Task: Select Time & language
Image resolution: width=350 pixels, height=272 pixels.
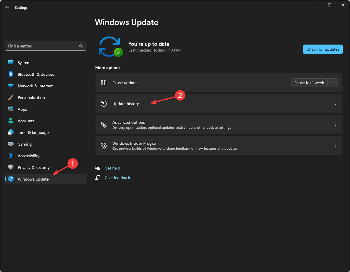Action: 46,133
